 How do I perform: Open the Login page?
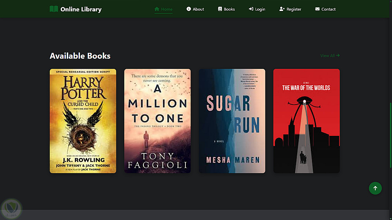257,9
